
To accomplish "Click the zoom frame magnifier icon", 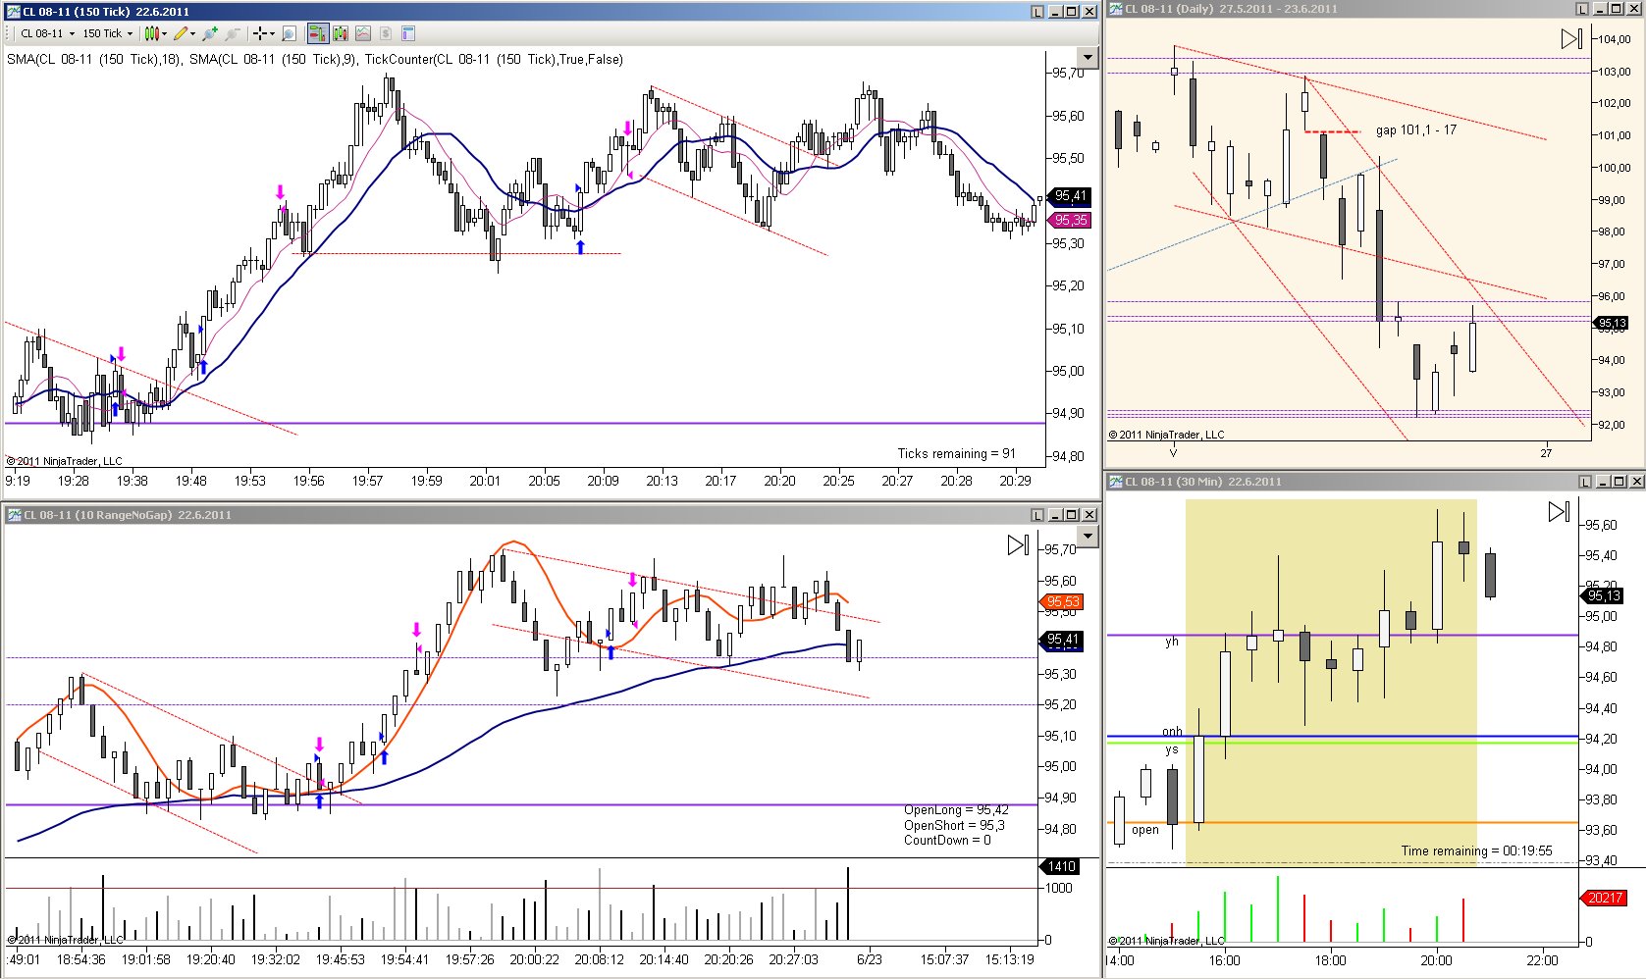I will [289, 33].
